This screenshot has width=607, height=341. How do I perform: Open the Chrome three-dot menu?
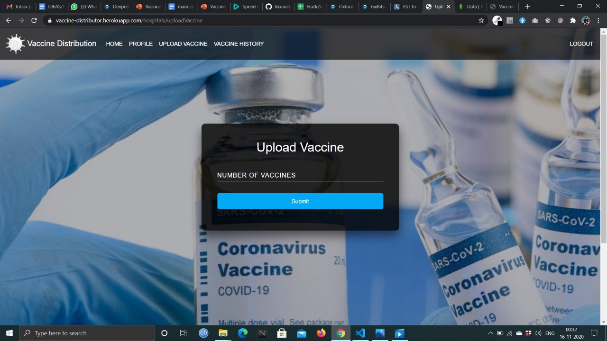coord(599,20)
